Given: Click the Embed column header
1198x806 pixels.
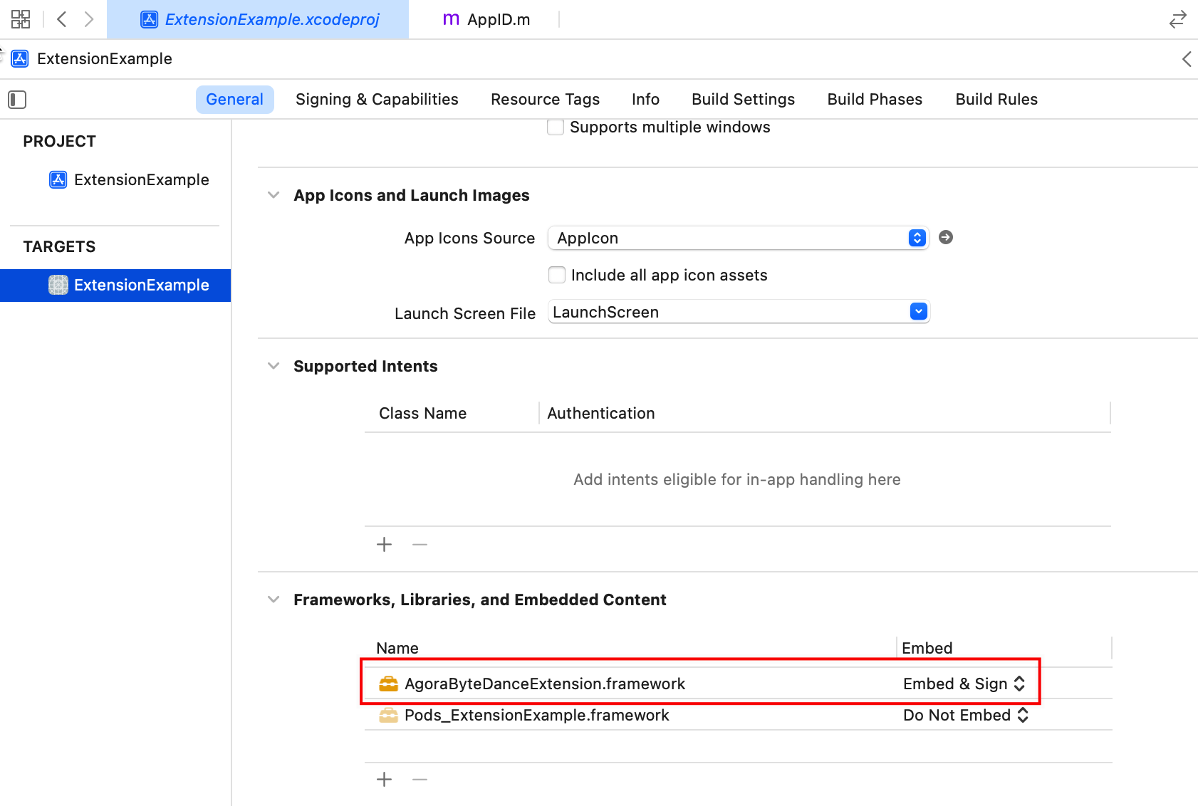Looking at the screenshot, I should (x=927, y=648).
